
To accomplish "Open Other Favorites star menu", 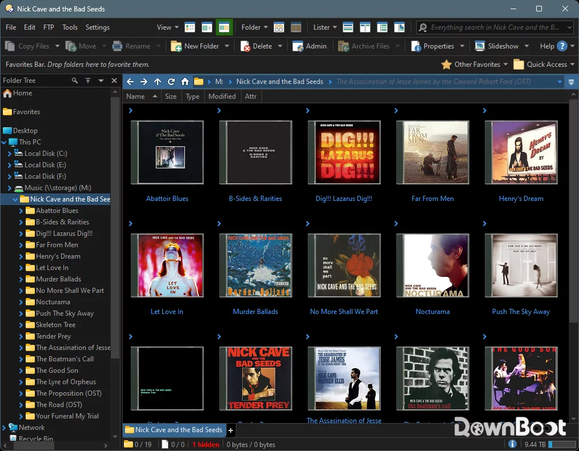I will (x=475, y=64).
